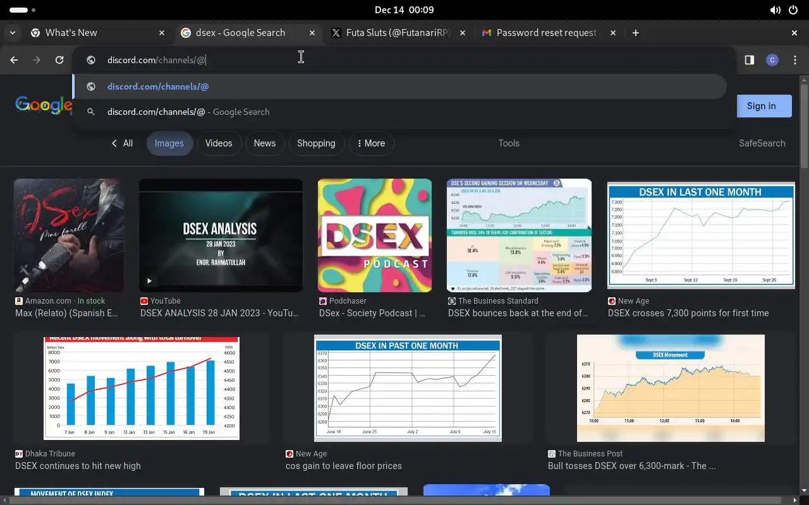Open the Recent DSEX movement bar chart
809x505 pixels.
point(142,388)
